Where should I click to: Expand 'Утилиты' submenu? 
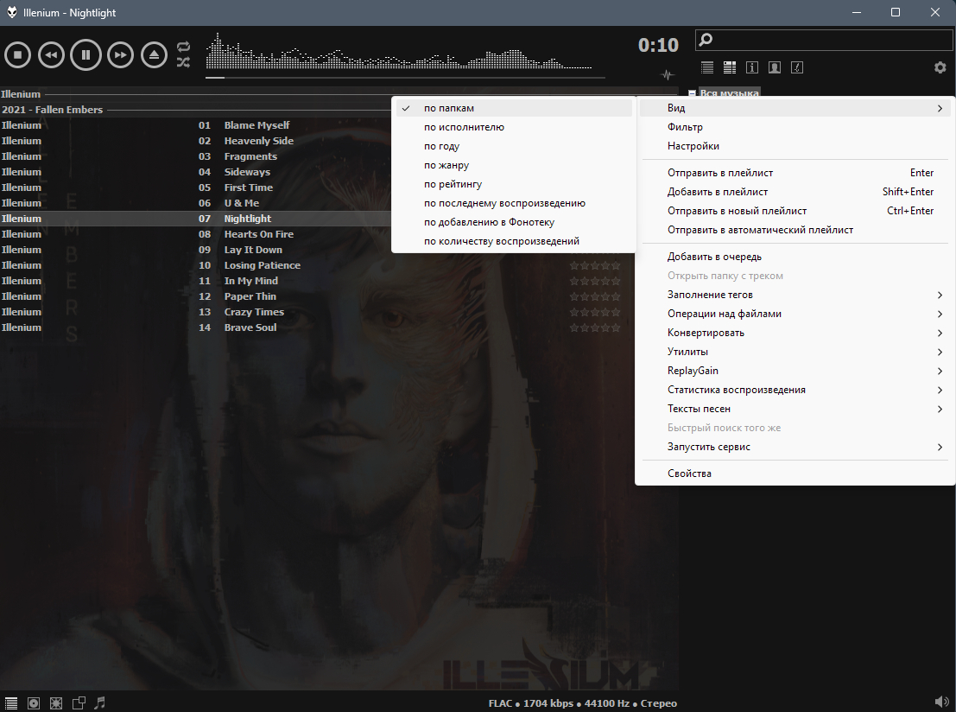(x=795, y=352)
